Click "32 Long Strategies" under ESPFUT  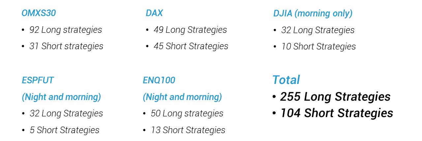coord(66,113)
